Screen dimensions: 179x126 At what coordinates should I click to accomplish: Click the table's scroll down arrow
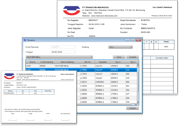[138, 102]
